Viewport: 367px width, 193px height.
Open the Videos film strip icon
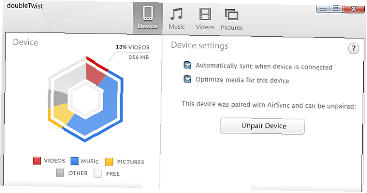coord(205,14)
